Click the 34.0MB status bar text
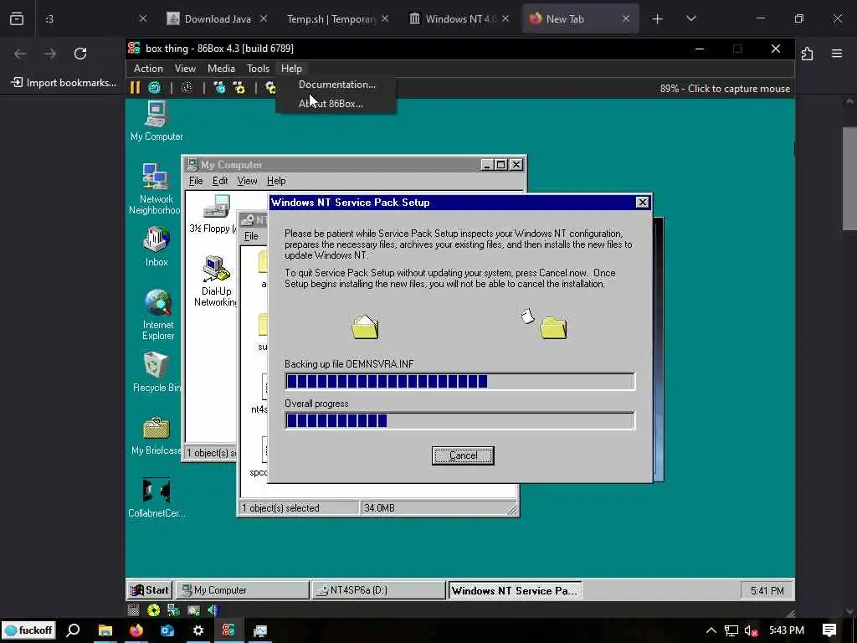Viewport: 857px width, 643px height. 379,508
